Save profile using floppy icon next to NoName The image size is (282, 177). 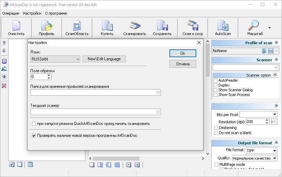[x=271, y=51]
